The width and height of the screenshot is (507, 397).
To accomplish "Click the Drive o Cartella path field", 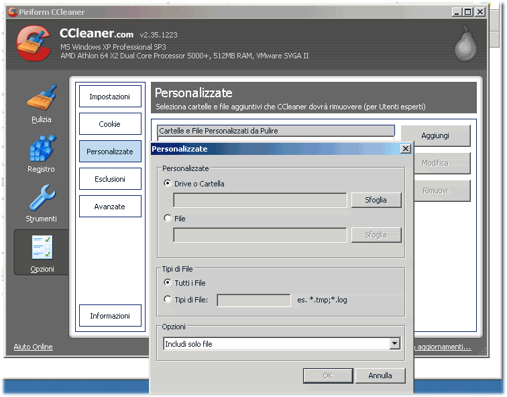I will pos(260,200).
